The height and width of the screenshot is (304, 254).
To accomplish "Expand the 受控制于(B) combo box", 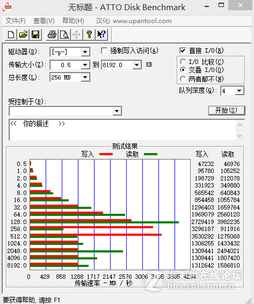I will (x=117, y=111).
